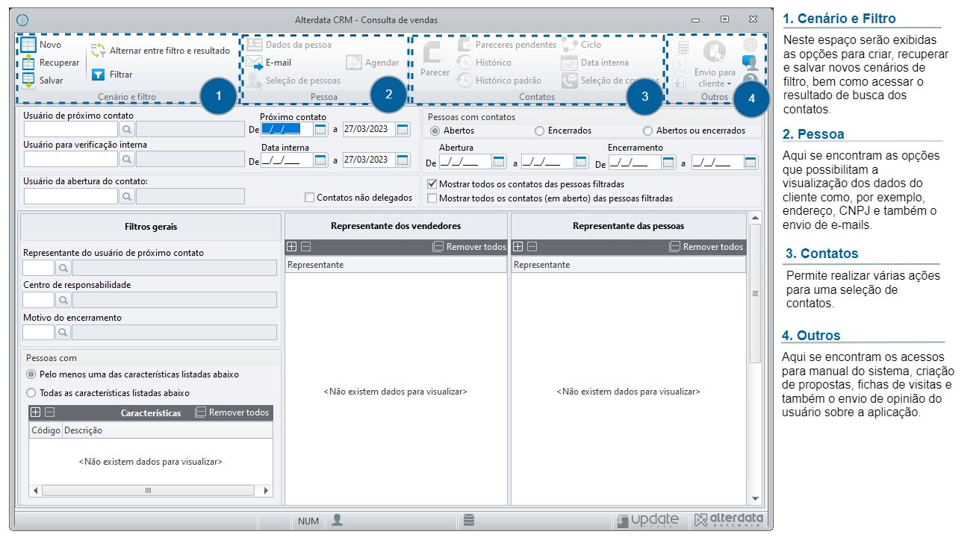Image resolution: width=976 pixels, height=546 pixels.
Task: Click the Alterdata logo in status bar
Action: tap(728, 520)
